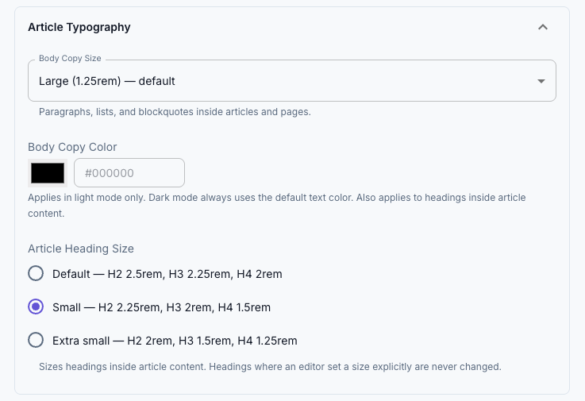
Task: Select the Small heading size radio button
Action: click(x=36, y=307)
